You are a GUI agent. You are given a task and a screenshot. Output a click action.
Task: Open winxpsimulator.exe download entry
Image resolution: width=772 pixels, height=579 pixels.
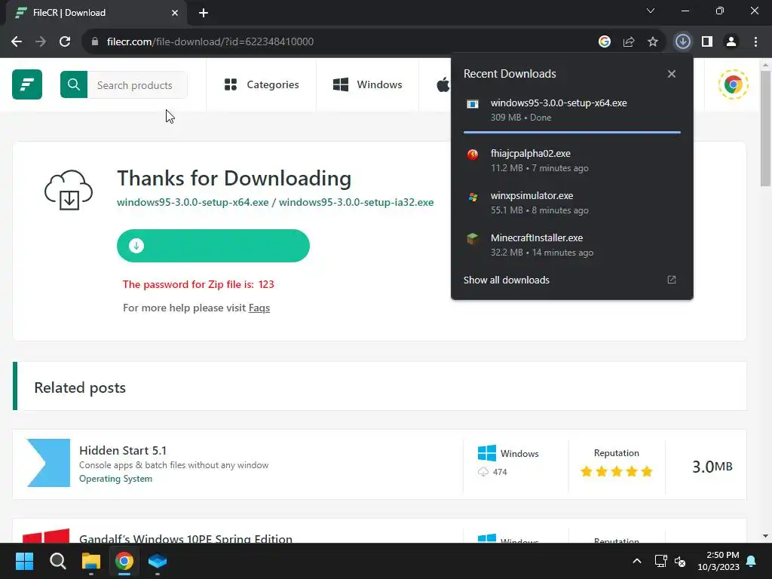pyautogui.click(x=572, y=203)
